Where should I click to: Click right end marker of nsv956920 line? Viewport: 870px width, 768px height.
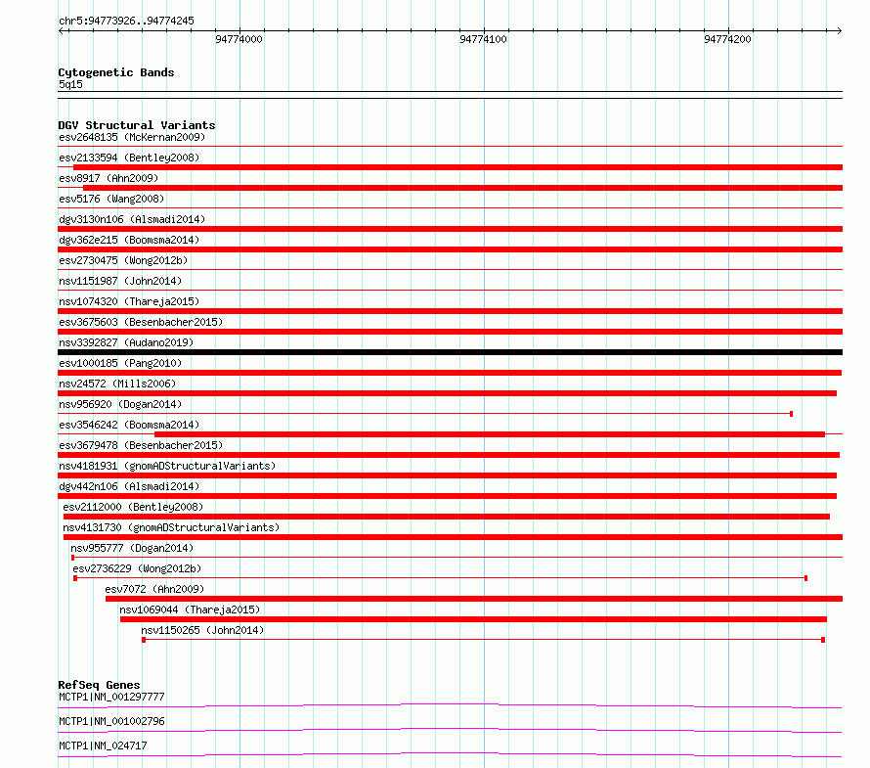pyautogui.click(x=791, y=414)
